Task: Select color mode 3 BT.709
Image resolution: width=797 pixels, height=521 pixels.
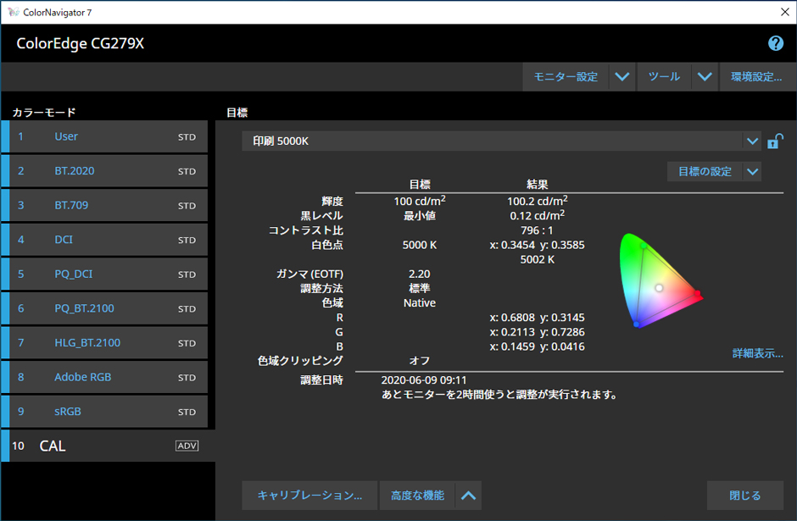Action: (x=104, y=205)
